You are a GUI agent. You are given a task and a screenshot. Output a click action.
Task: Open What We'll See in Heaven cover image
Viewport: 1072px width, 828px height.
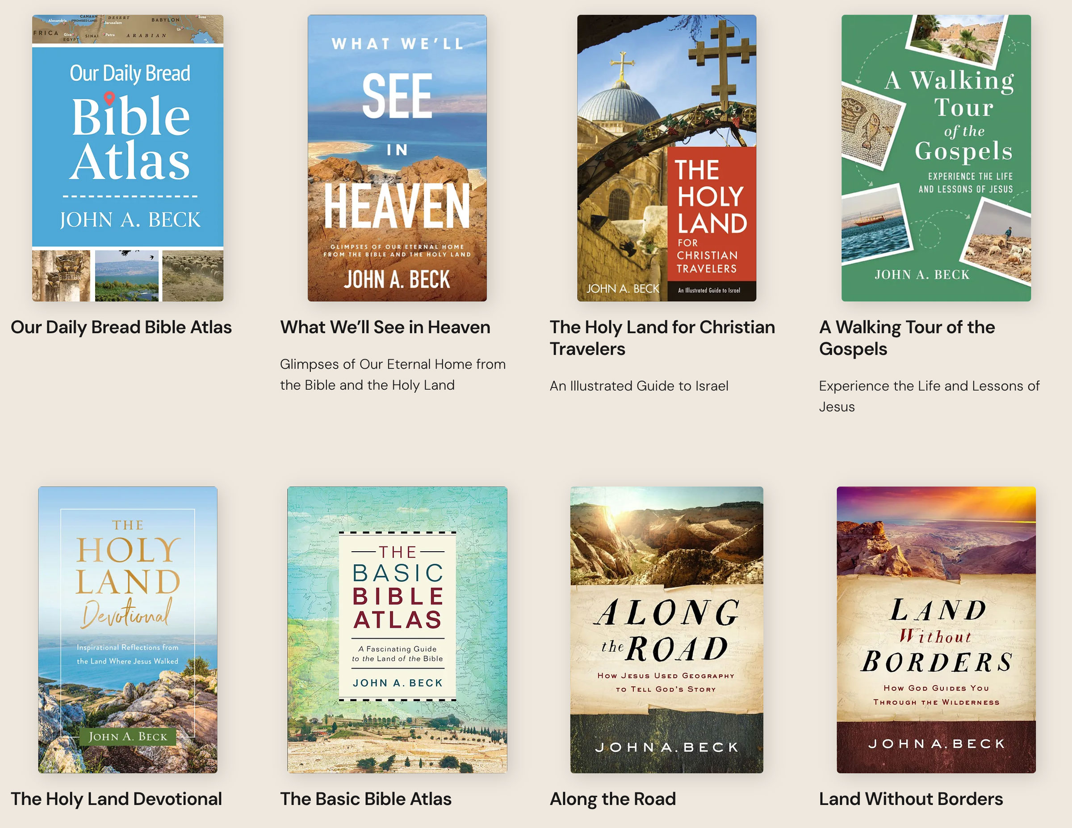click(397, 158)
